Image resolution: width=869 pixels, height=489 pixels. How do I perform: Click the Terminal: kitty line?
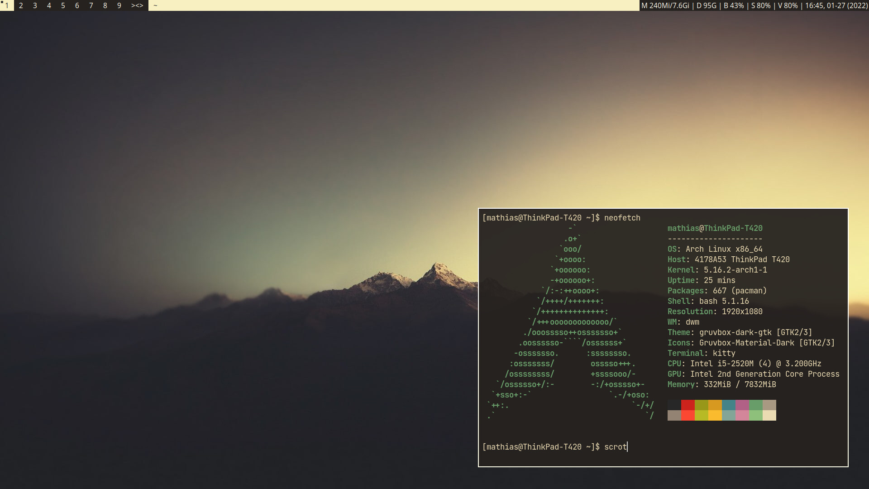click(x=701, y=353)
